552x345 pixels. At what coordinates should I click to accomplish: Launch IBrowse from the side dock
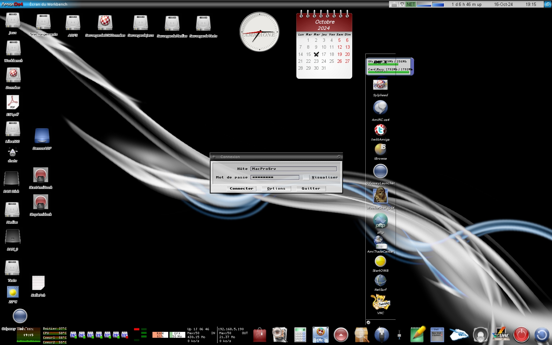click(x=380, y=149)
